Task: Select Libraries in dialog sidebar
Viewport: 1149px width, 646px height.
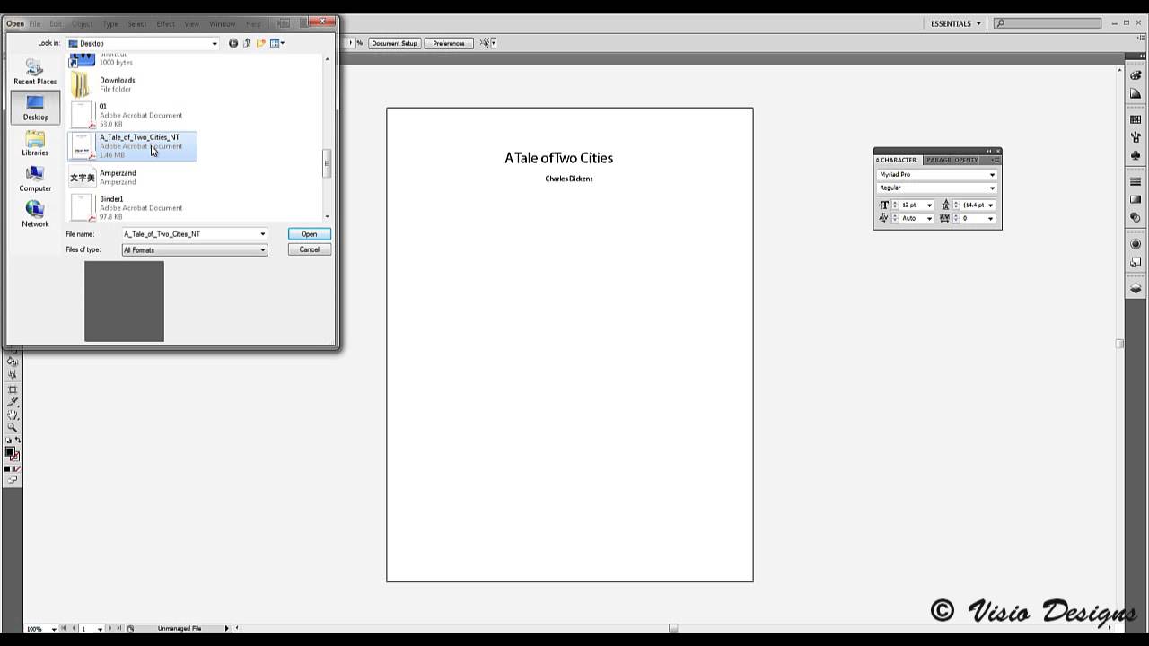Action: pyautogui.click(x=35, y=144)
